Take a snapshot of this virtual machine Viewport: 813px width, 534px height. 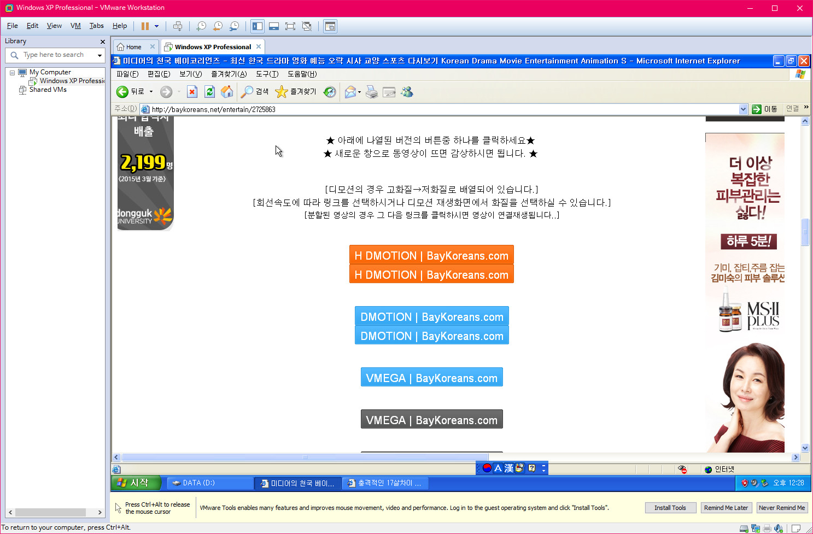(201, 26)
